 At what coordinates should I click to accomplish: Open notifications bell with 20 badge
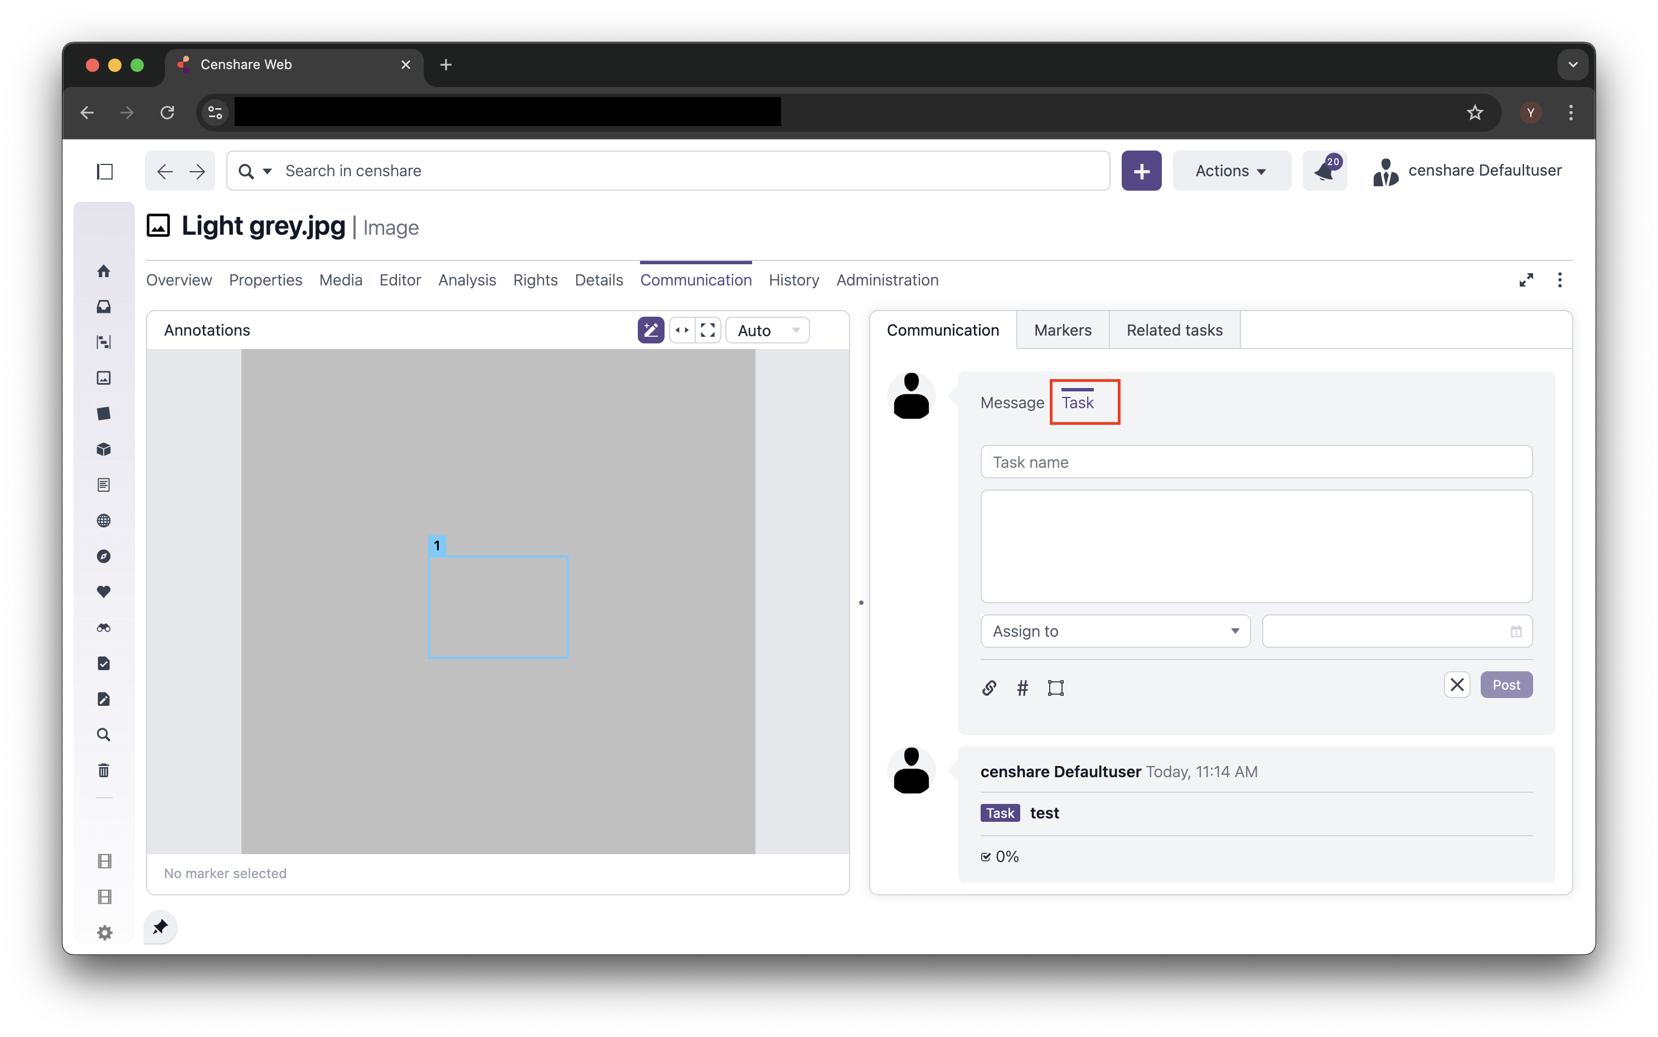(1325, 170)
